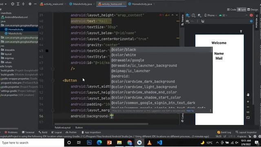Viewport: 261px width, 147px height.
Task: Open the Build tool window
Action: [x=43, y=132]
